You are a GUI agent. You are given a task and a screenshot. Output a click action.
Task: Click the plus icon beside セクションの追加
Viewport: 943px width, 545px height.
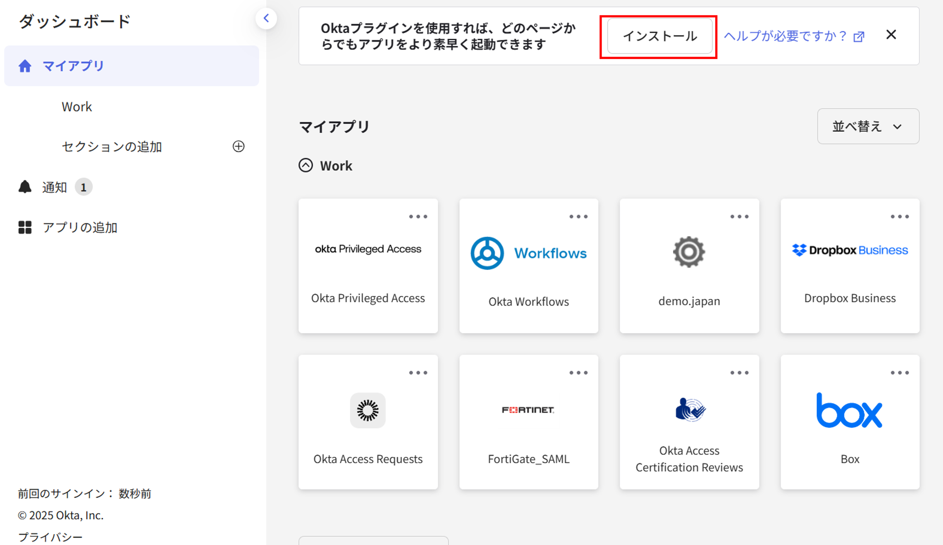(239, 146)
